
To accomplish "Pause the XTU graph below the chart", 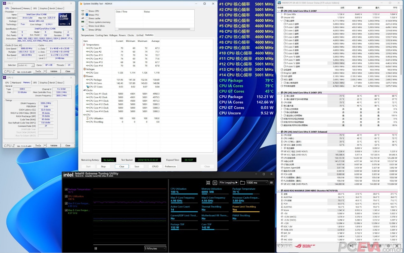I will [x=96, y=249].
